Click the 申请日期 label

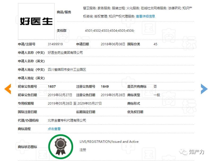tap(82, 44)
